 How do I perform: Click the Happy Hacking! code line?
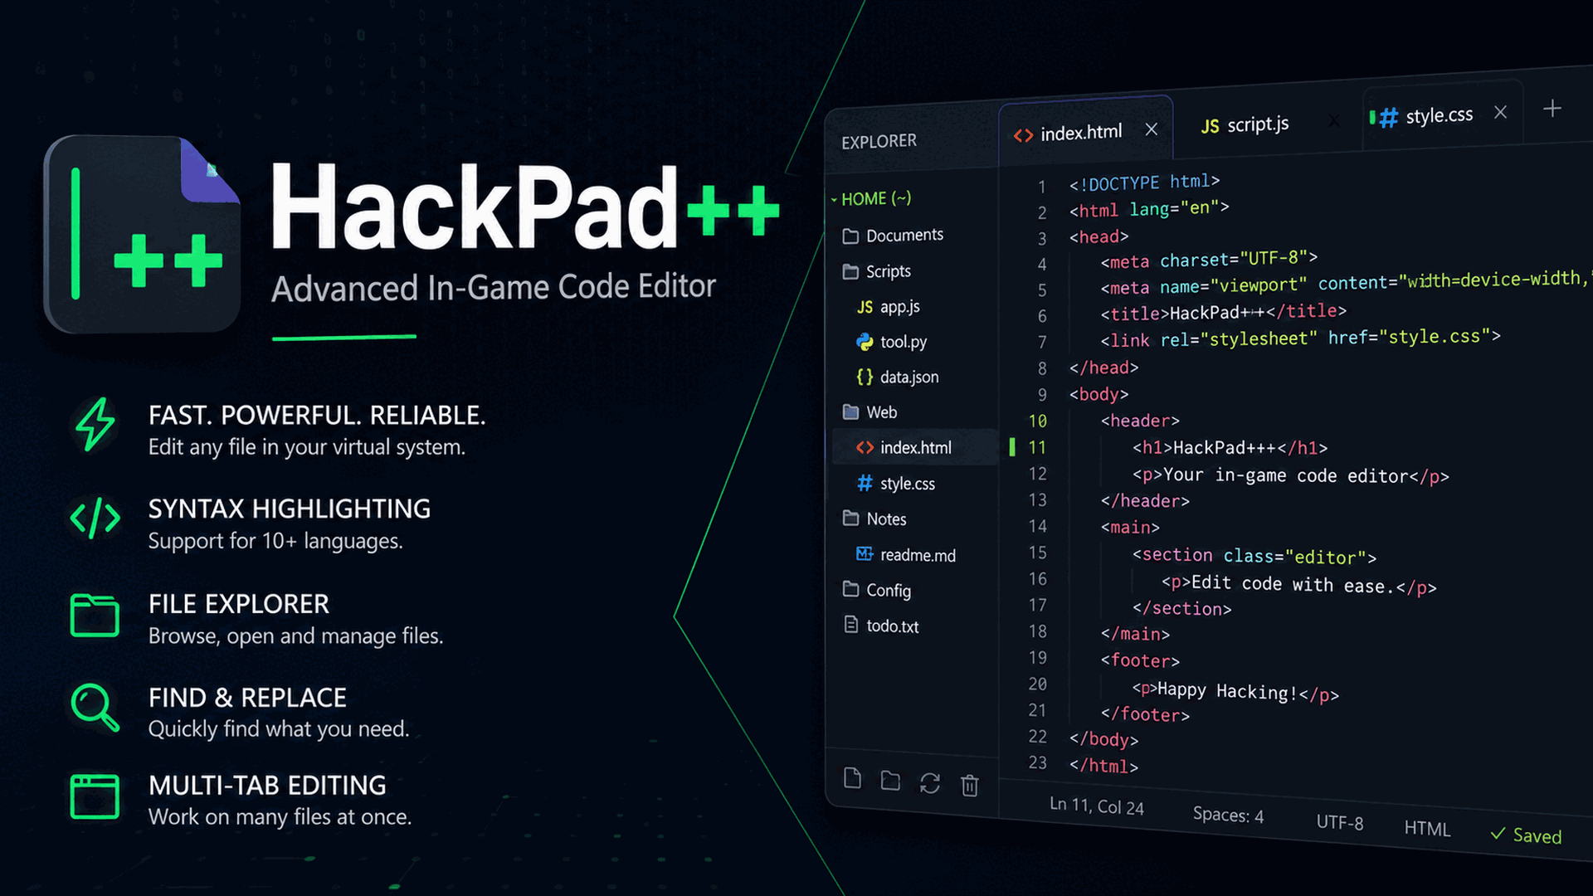coord(1235,691)
